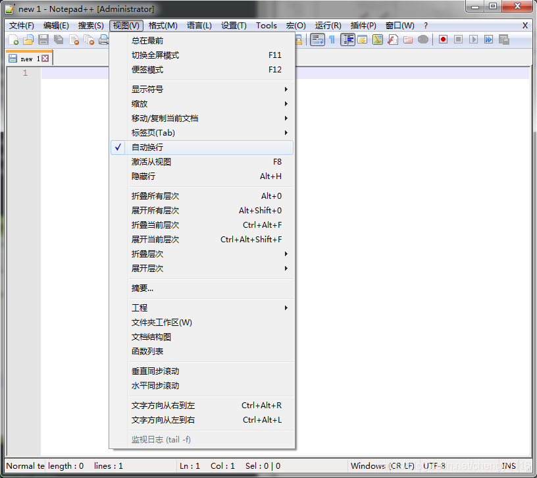
Task: Open the 窗口(W) menu
Action: 399,26
